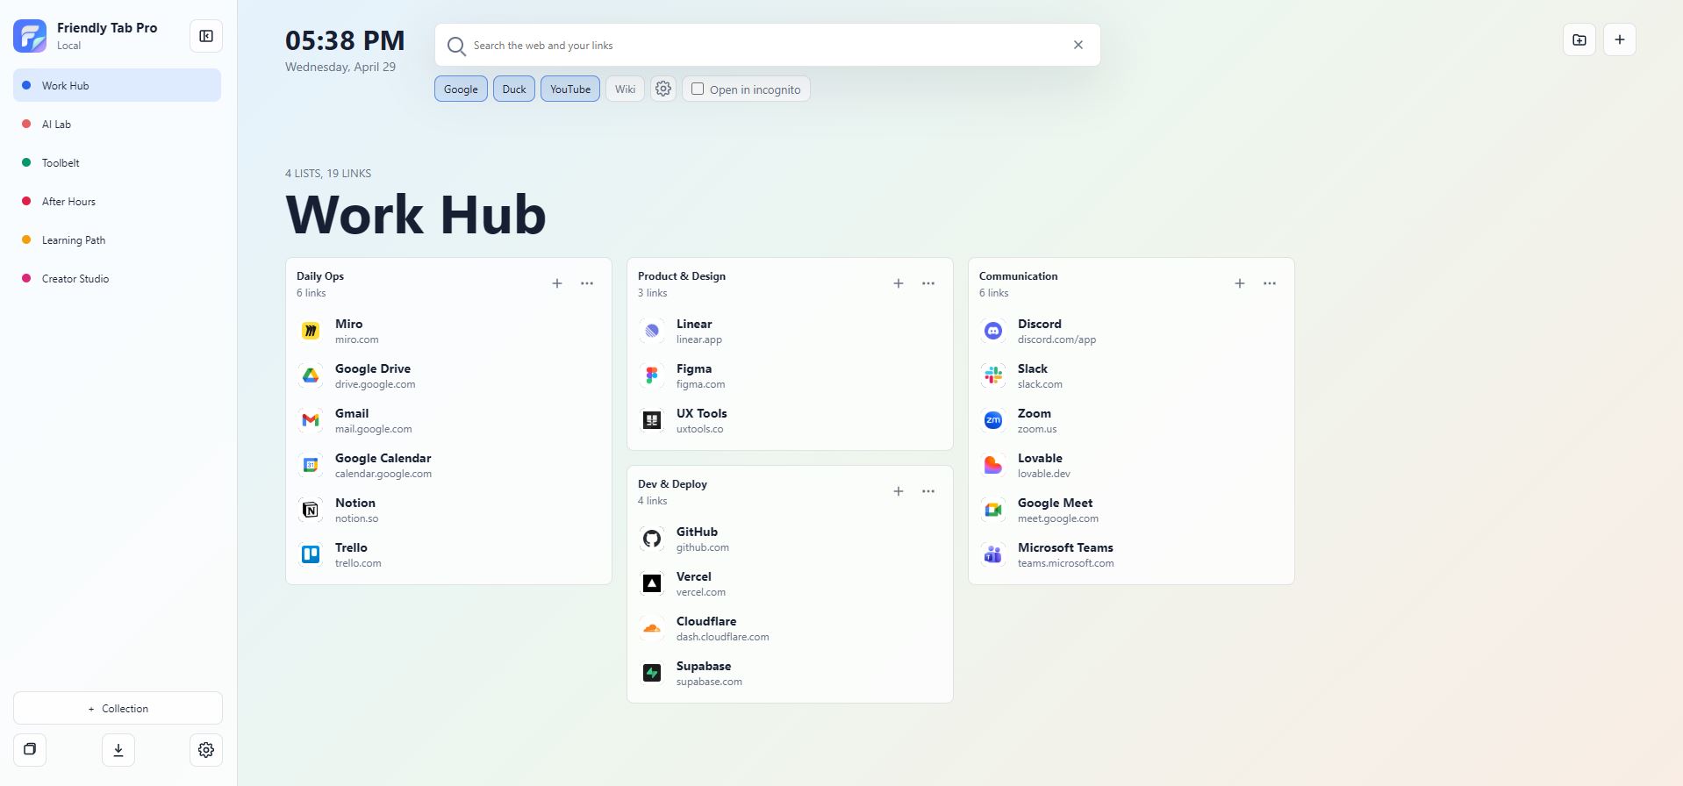Open the Google Calendar icon
This screenshot has width=1683, height=786.
[311, 465]
